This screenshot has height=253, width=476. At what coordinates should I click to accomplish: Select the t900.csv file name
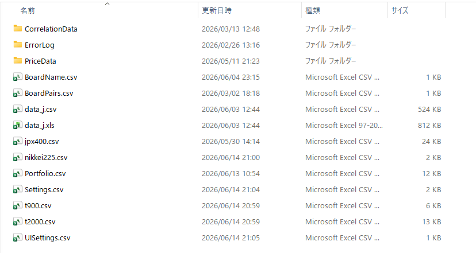[x=38, y=206]
